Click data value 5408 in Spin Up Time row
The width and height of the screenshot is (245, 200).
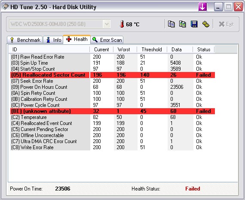[x=175, y=63]
